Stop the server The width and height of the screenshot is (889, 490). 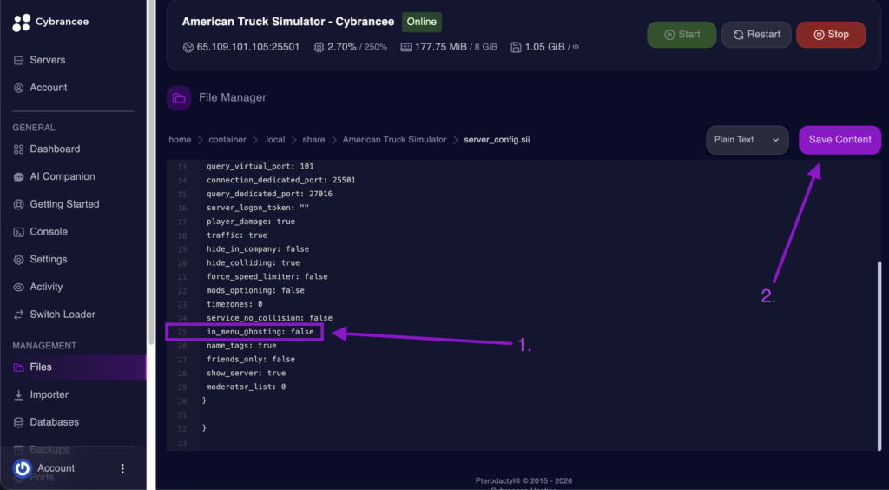coord(831,35)
